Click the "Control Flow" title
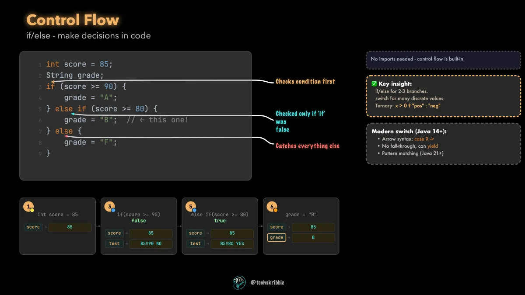Image resolution: width=525 pixels, height=295 pixels. [73, 20]
